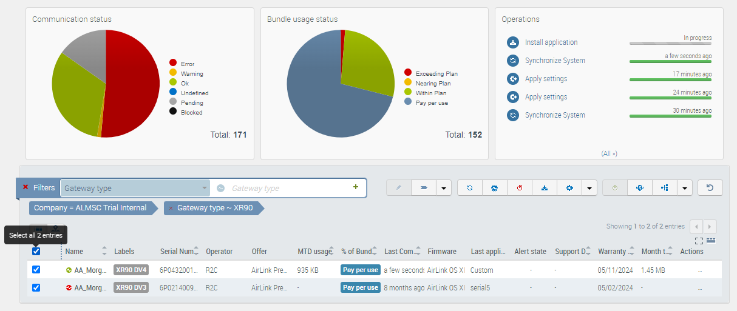The width and height of the screenshot is (737, 311).
Task: Click the Error red legend swatch
Action: 173,63
